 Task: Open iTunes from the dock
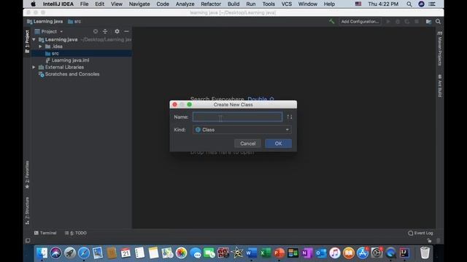(335, 253)
